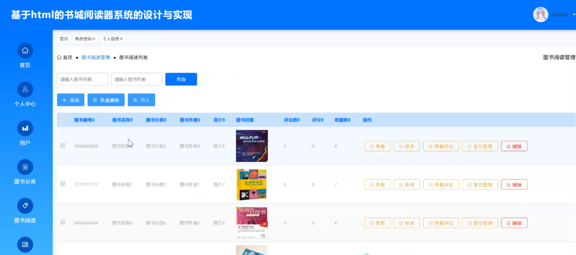Viewport: 576px width, 255px height.
Task: Click 查看评论 for 图书名称8 row
Action: [441, 146]
